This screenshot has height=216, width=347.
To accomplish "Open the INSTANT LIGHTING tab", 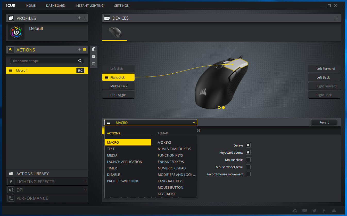I will (90, 5).
